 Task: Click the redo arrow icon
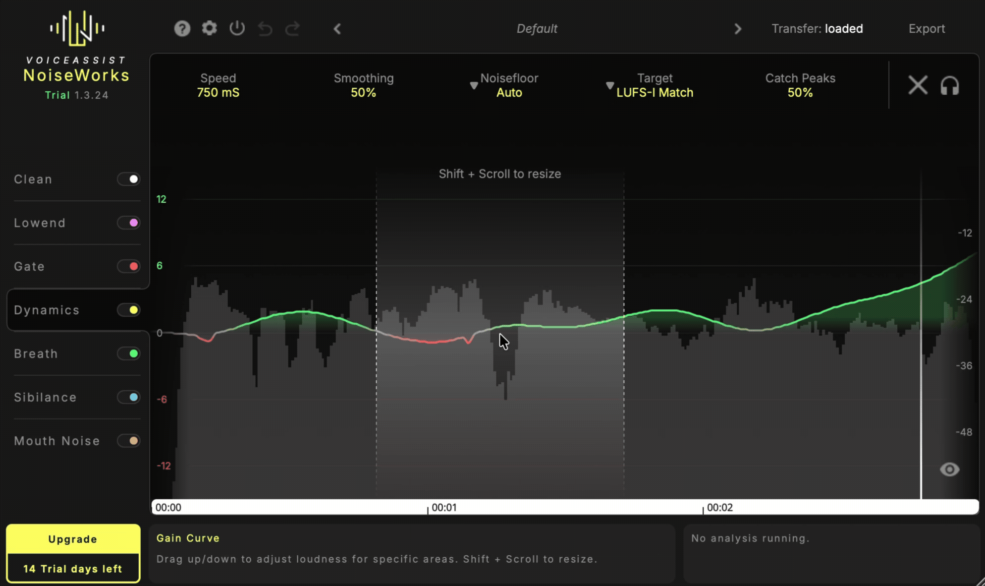click(x=293, y=29)
